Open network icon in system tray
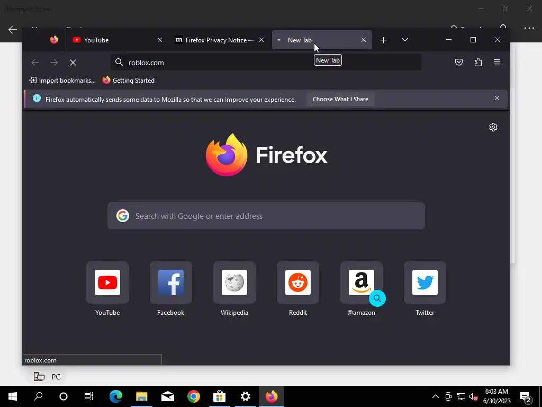542x407 pixels. [x=461, y=396]
